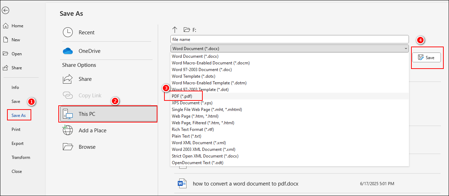Click the Share arrow icon under Share Options
Screen dimensions: 449x196
tap(67, 79)
